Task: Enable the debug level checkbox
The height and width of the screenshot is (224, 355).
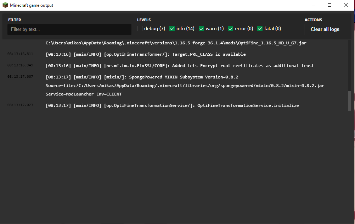Action: [140, 29]
